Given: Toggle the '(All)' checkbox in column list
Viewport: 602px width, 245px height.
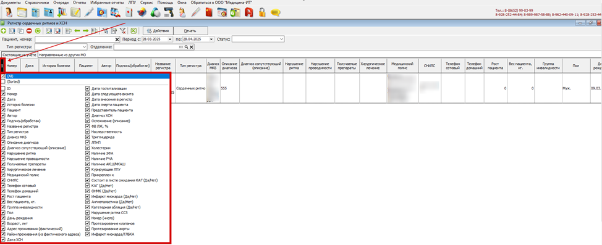Looking at the screenshot, I should [x=4, y=77].
